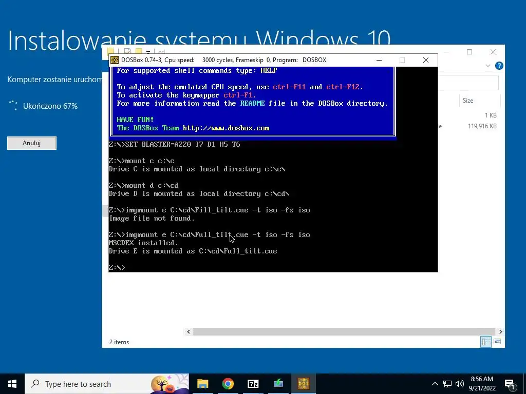Click the DOSBox title bar text
This screenshot has height=394, width=526.
(224, 60)
